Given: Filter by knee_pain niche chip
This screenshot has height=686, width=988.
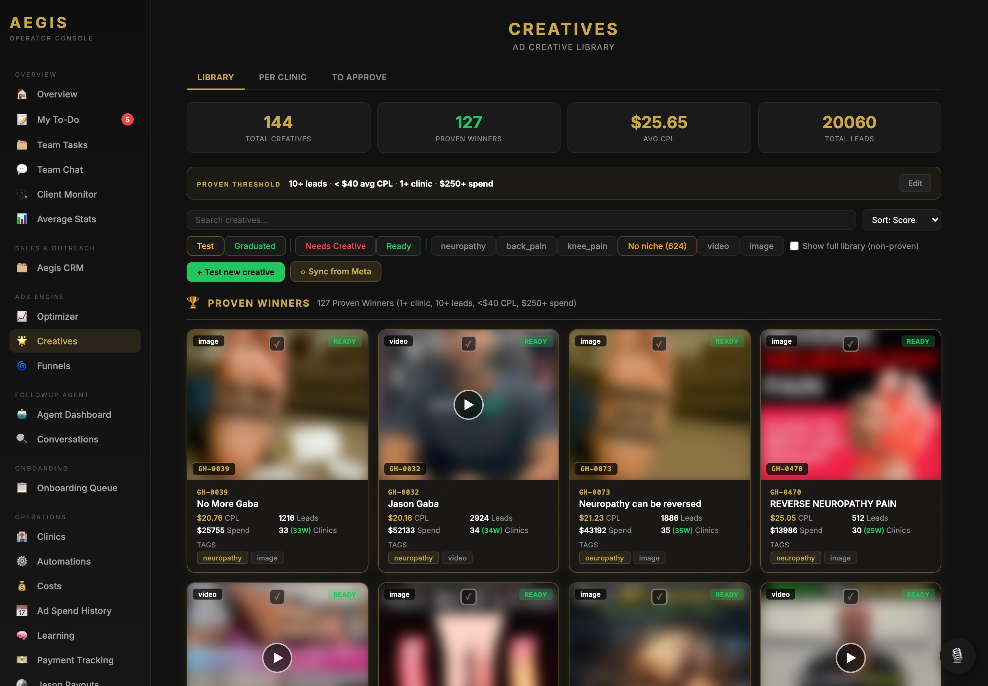Looking at the screenshot, I should [587, 246].
